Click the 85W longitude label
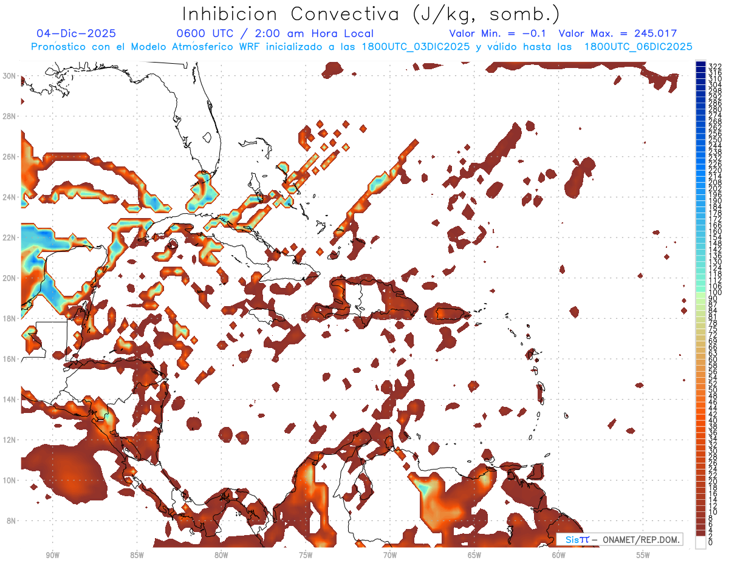The height and width of the screenshot is (563, 729). [x=137, y=555]
